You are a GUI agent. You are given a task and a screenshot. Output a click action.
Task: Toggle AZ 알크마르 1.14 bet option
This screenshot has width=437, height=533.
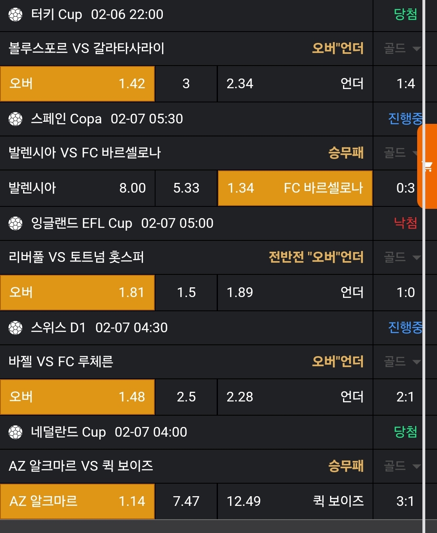[x=77, y=501]
